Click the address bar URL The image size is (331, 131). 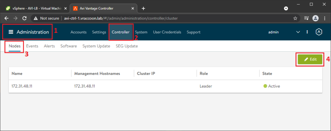click(121, 18)
